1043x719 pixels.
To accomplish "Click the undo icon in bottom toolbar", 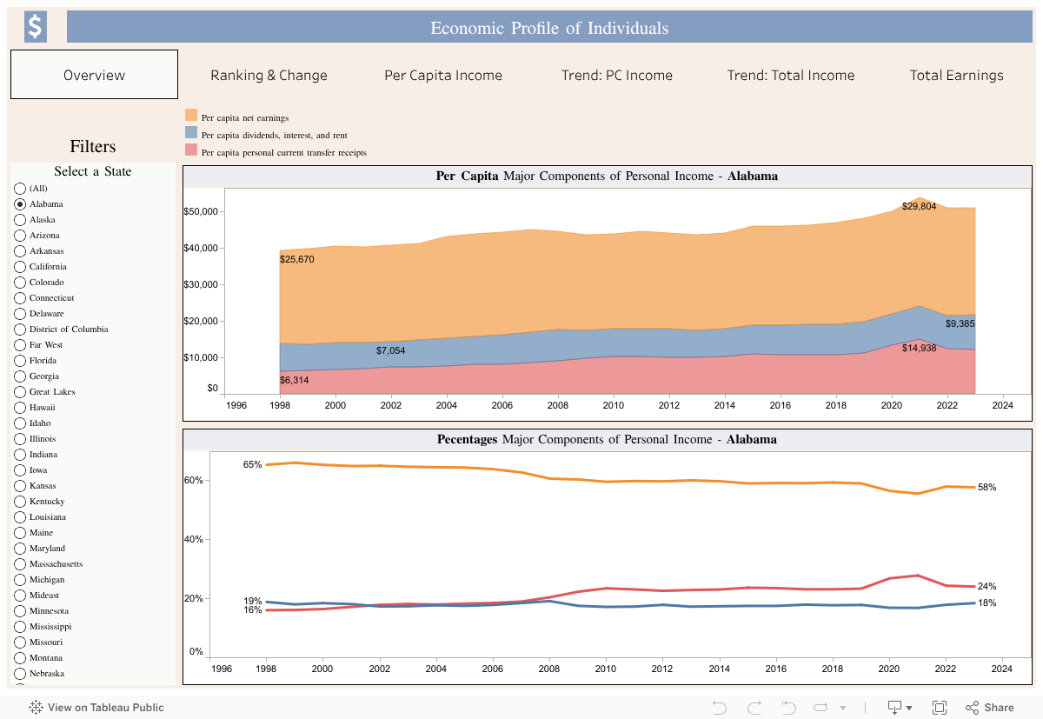I will (719, 708).
